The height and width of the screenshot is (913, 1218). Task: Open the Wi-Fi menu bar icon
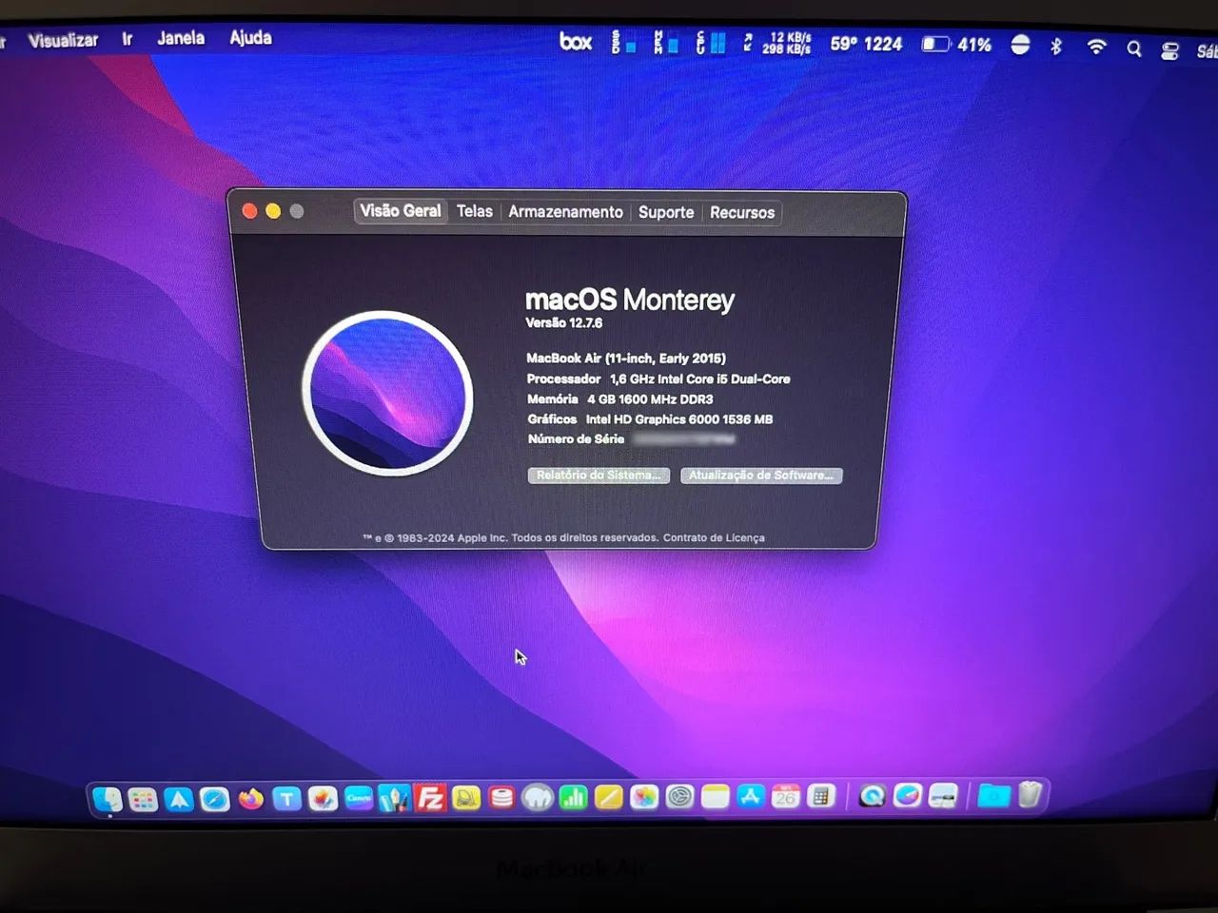coord(1096,47)
